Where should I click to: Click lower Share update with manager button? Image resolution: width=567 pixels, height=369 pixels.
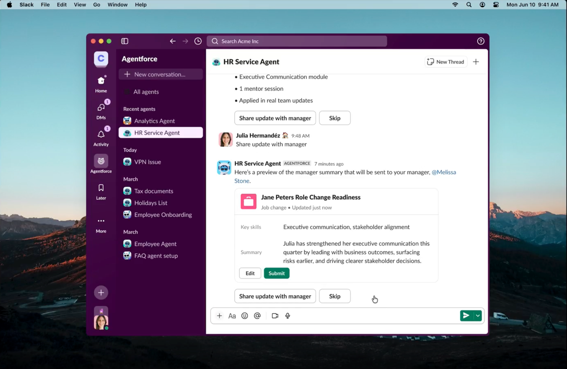pos(275,296)
